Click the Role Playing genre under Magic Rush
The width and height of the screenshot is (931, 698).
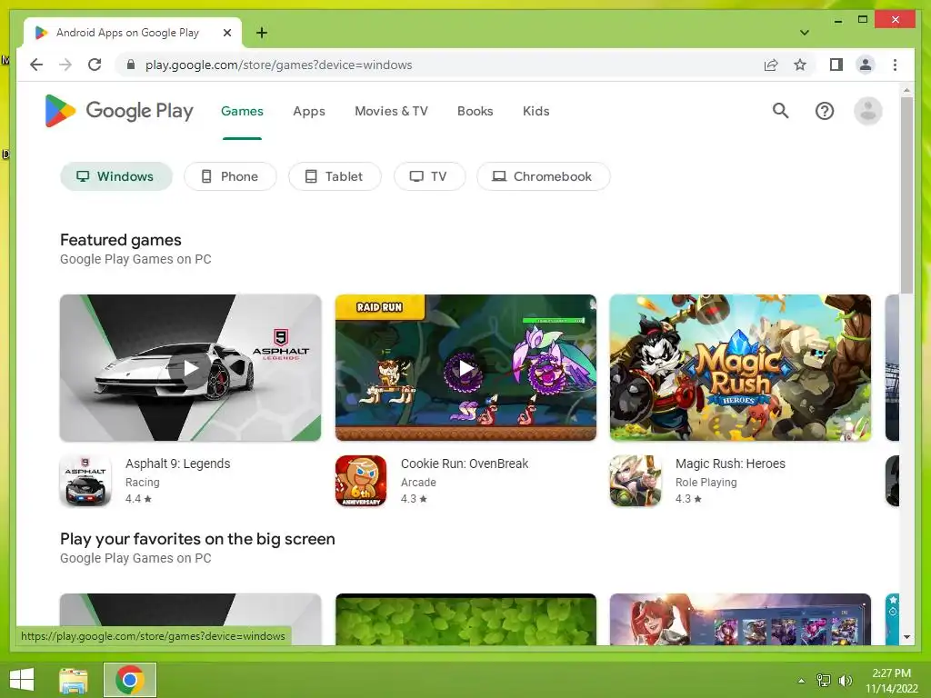706,483
